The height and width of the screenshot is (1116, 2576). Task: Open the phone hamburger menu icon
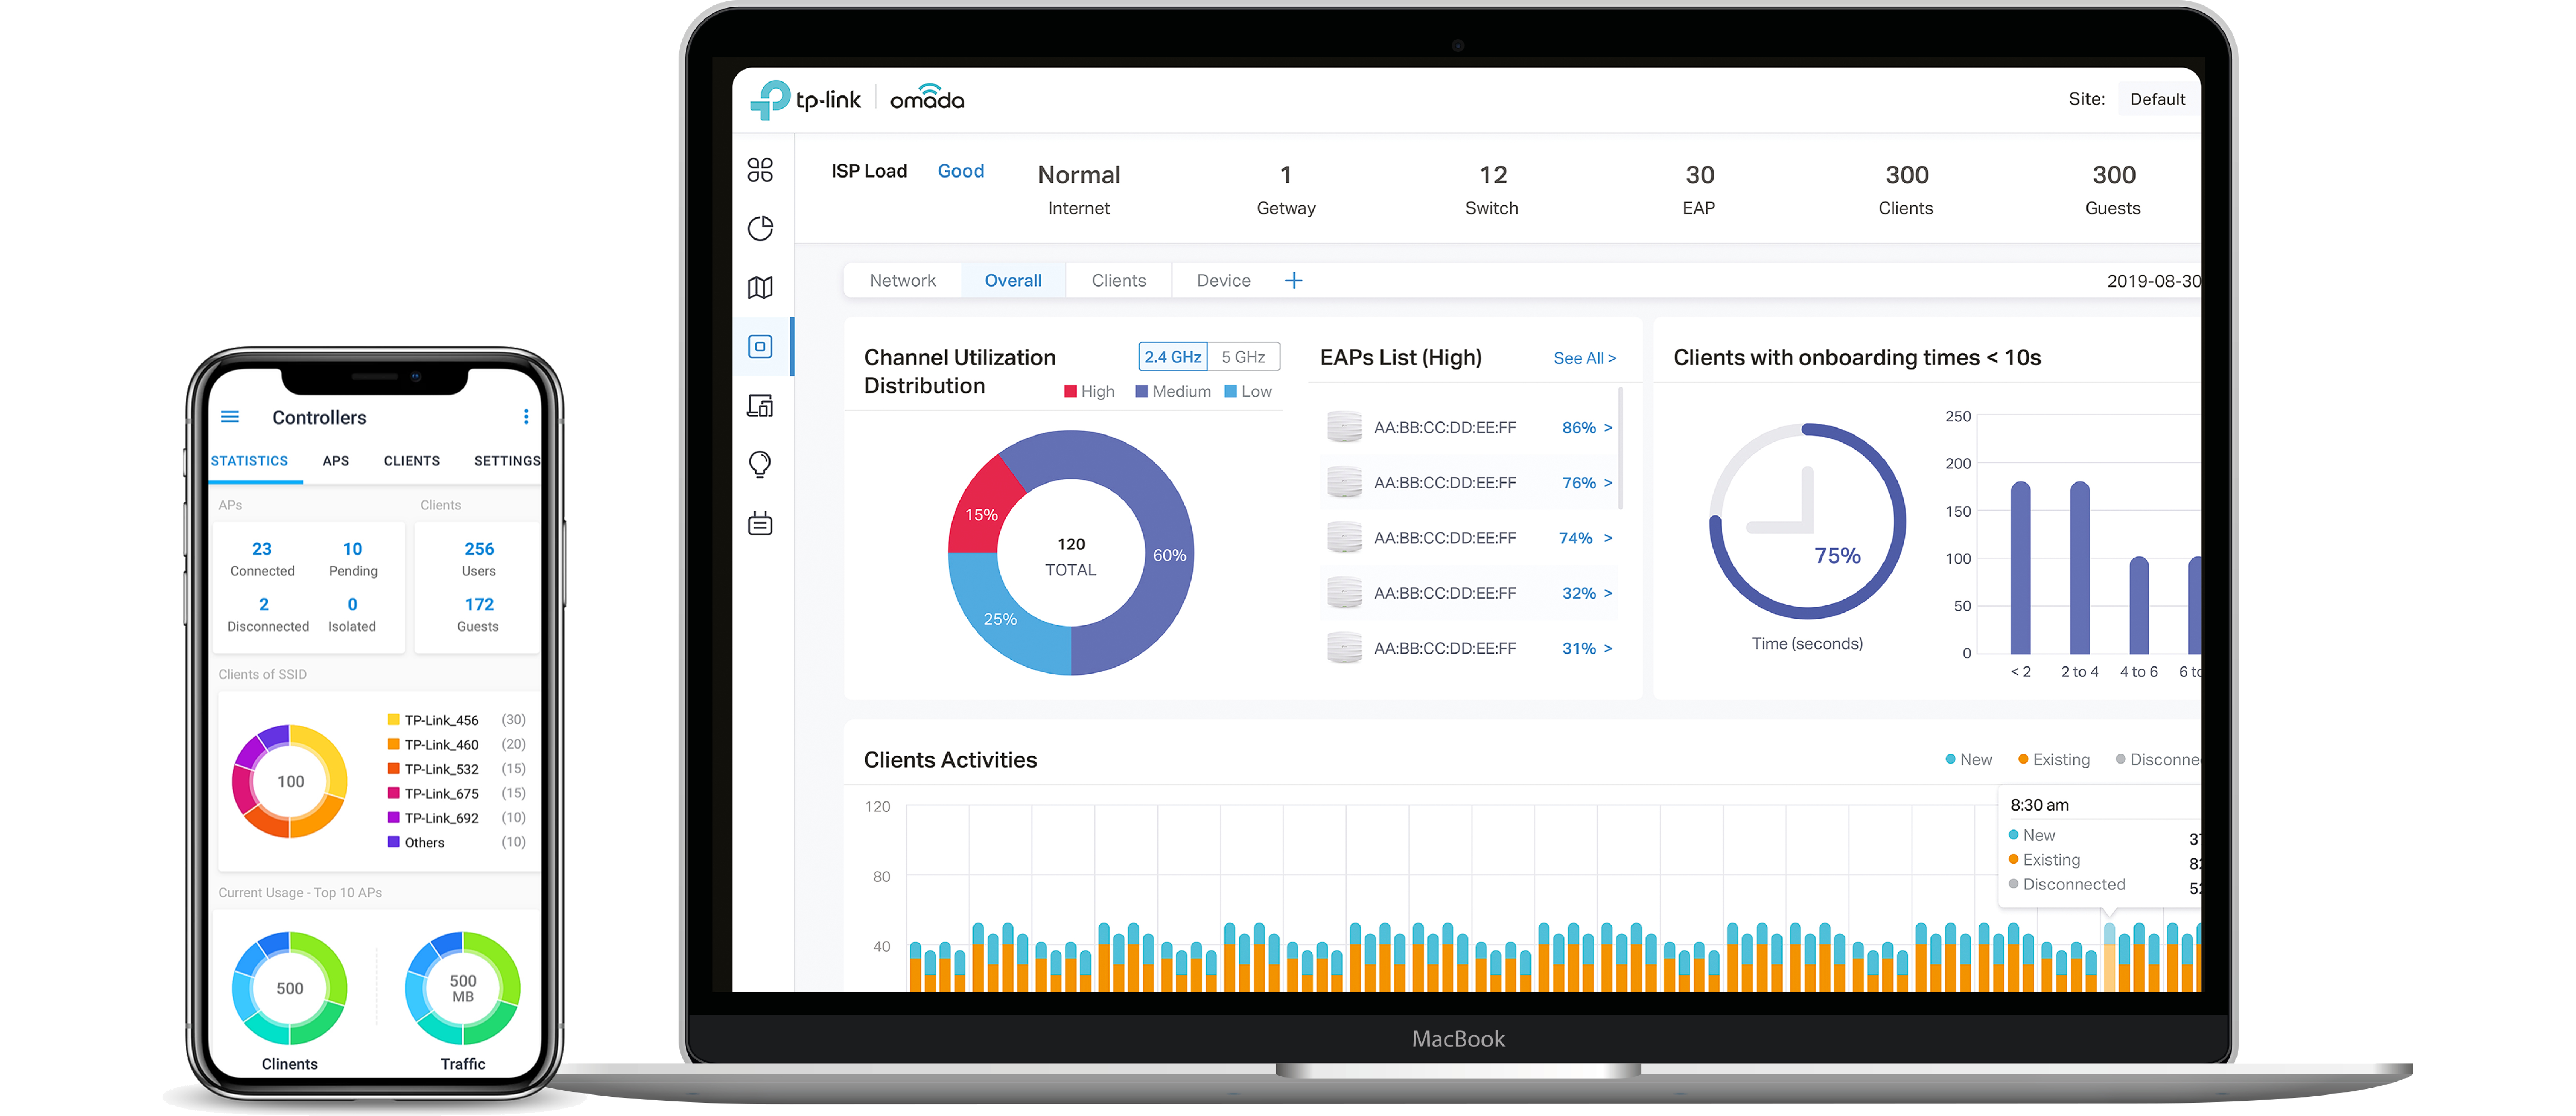pos(230,417)
